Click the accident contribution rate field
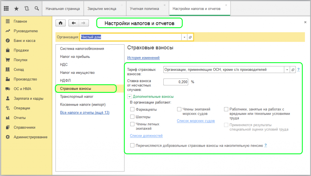The image size is (311, 176). (176, 82)
